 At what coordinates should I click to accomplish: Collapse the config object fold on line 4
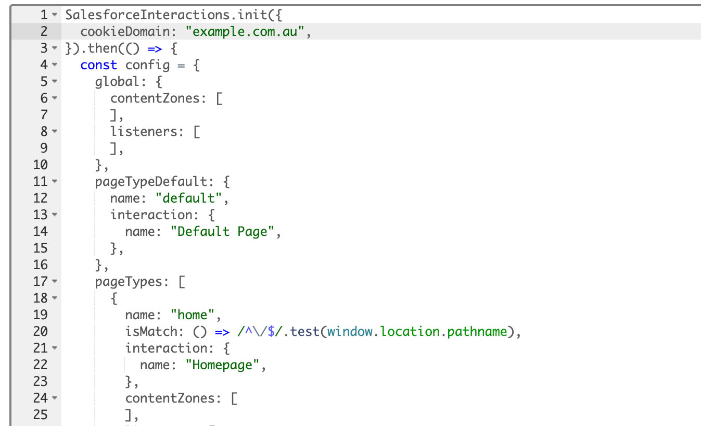pos(54,65)
